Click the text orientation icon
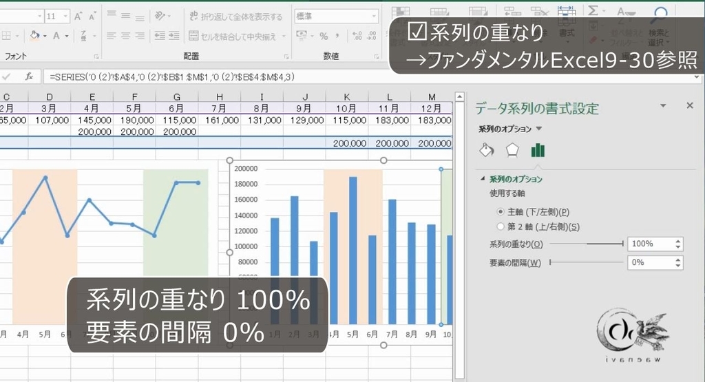Viewport: 705px width, 382px height. pos(160,17)
